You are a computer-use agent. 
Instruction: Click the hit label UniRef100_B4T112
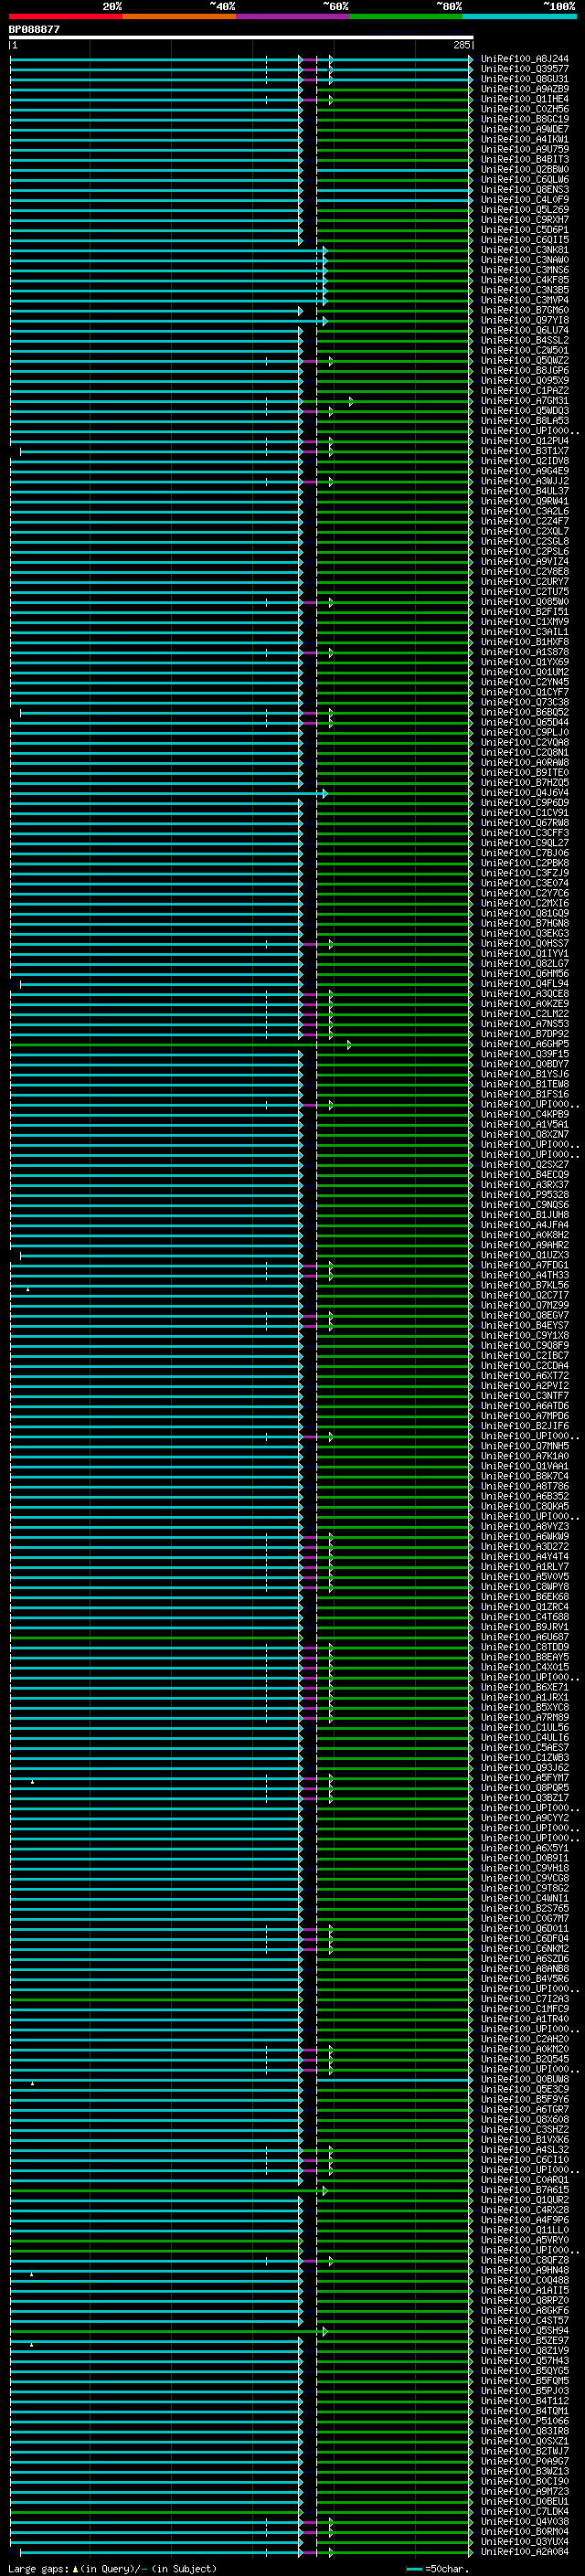[525, 2401]
